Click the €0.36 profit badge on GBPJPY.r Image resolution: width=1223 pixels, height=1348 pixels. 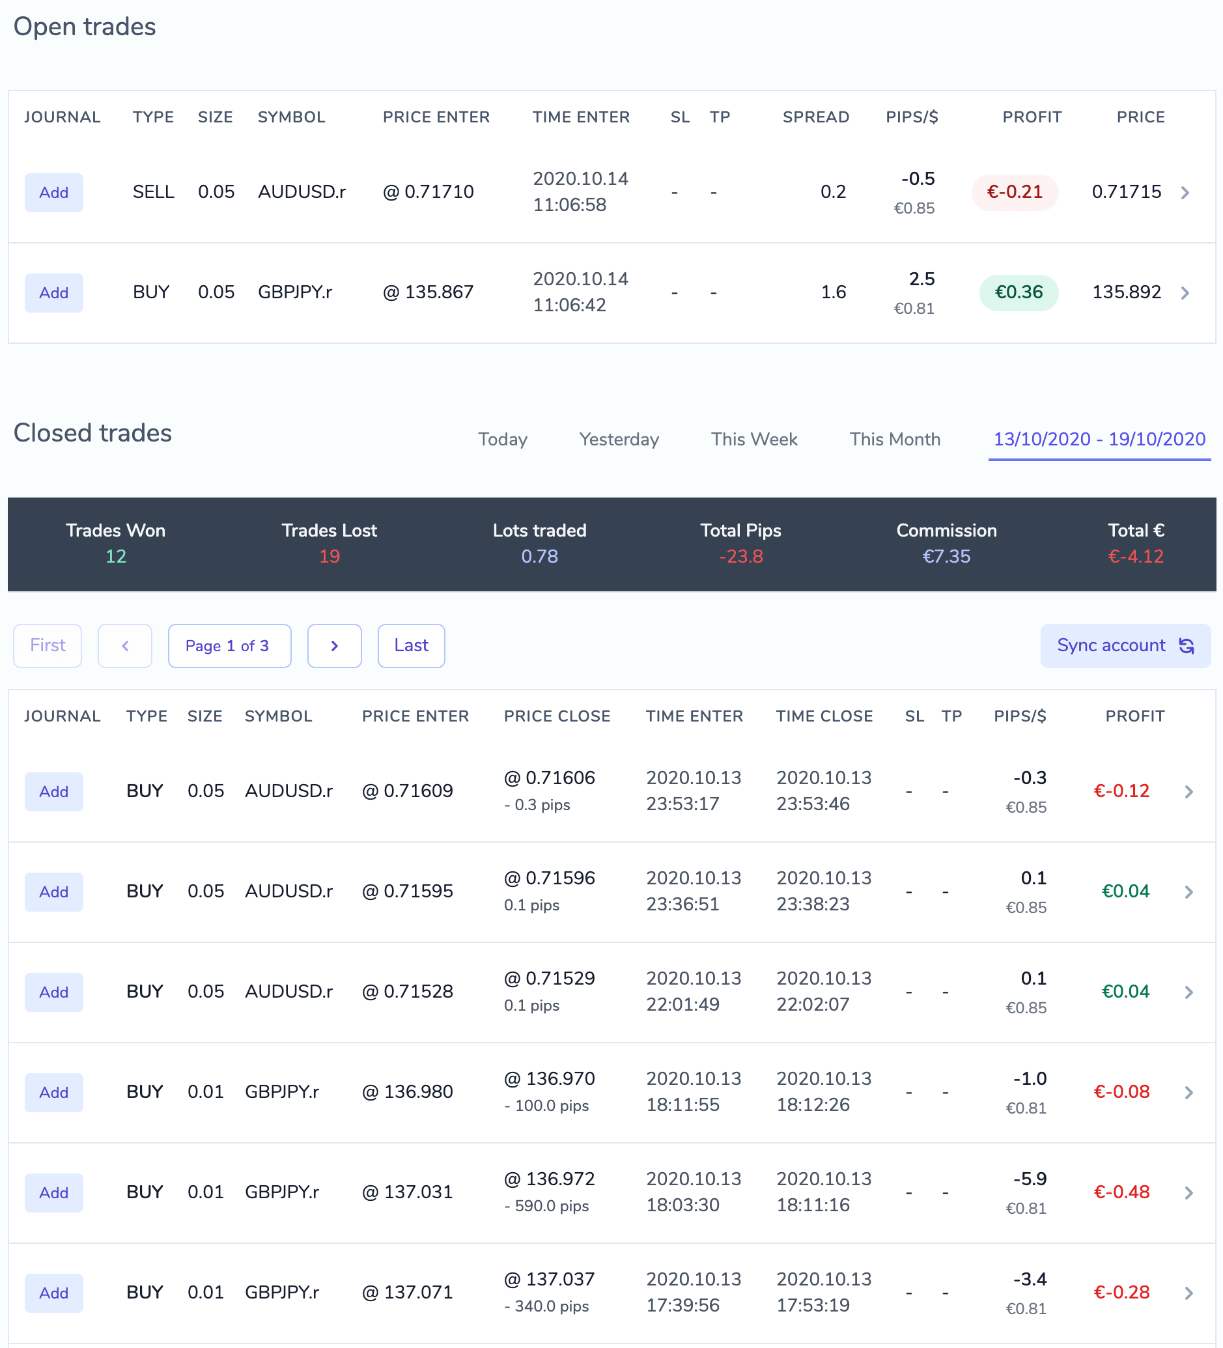(x=1019, y=292)
